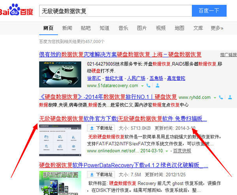Click 下载地址 button for 5713.0KB result
The height and width of the screenshot is (195, 237).
(101, 128)
